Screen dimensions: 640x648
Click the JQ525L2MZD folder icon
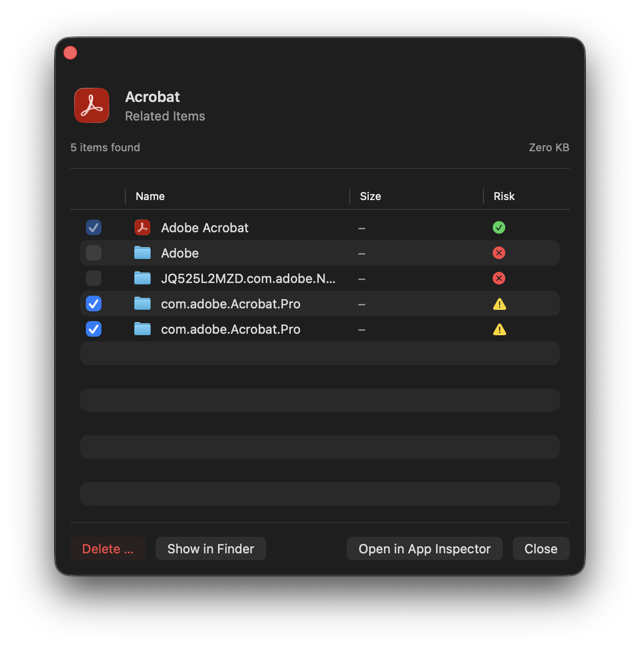pyautogui.click(x=142, y=278)
